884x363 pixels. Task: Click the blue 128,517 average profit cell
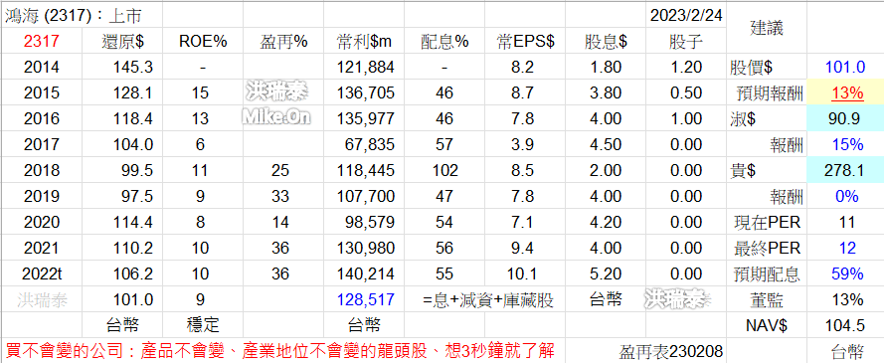pyautogui.click(x=366, y=300)
